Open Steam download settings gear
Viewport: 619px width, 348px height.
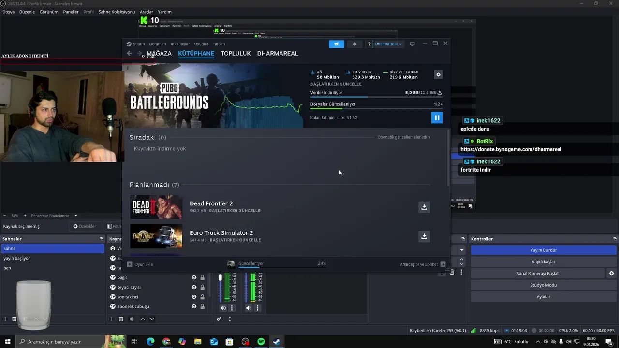click(438, 74)
